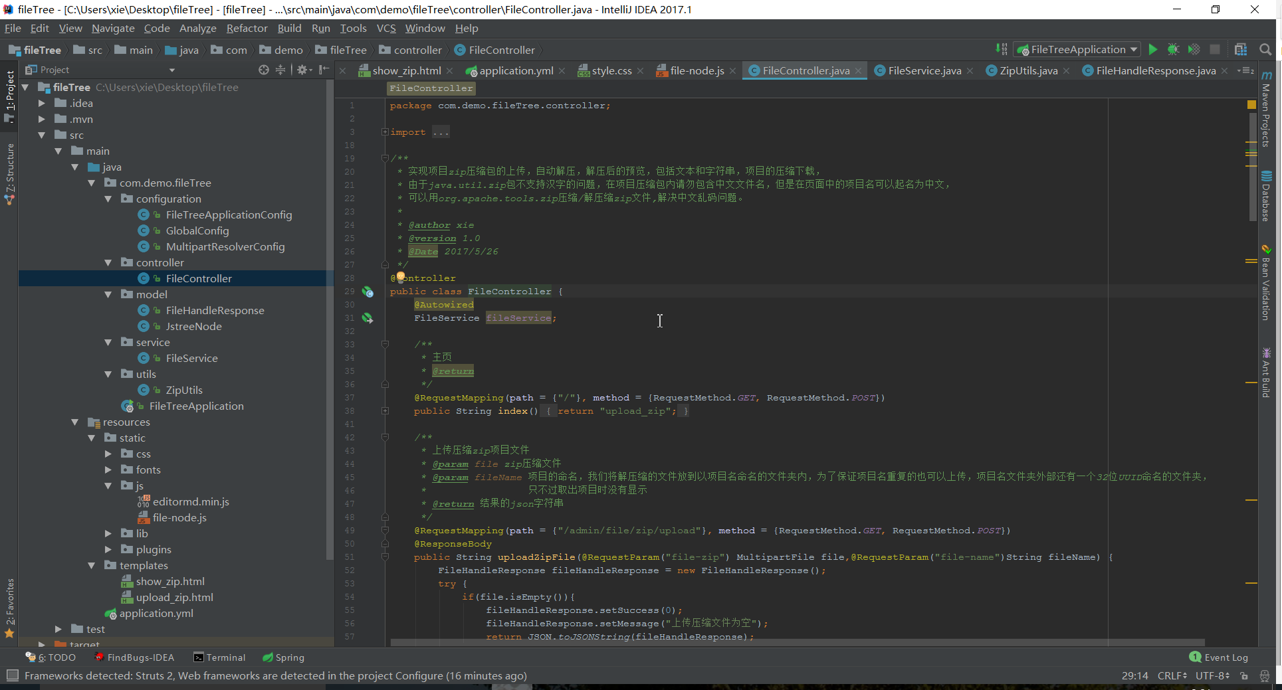
Task: Click the Make Project binary-arrow icon
Action: tap(1002, 50)
